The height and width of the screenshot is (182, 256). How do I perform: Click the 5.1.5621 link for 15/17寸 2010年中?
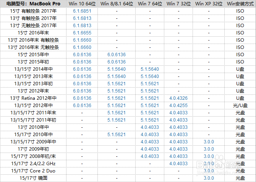pyautogui.click(x=117, y=135)
